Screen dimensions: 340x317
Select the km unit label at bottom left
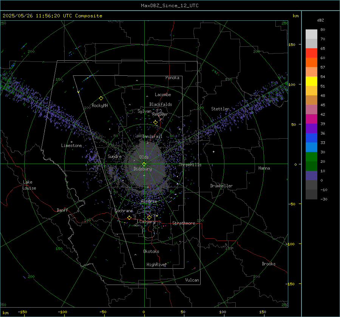pyautogui.click(x=5, y=313)
